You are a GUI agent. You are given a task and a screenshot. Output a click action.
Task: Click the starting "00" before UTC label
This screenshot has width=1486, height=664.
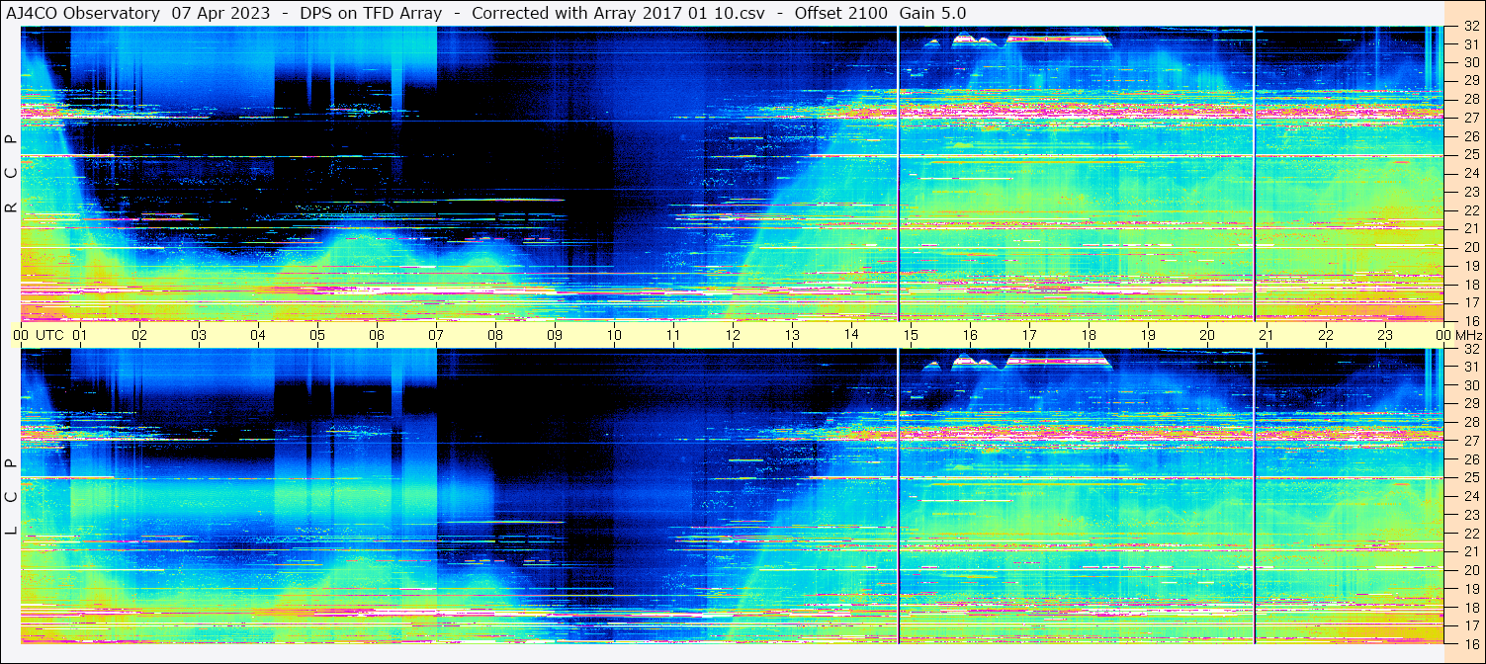pos(22,335)
